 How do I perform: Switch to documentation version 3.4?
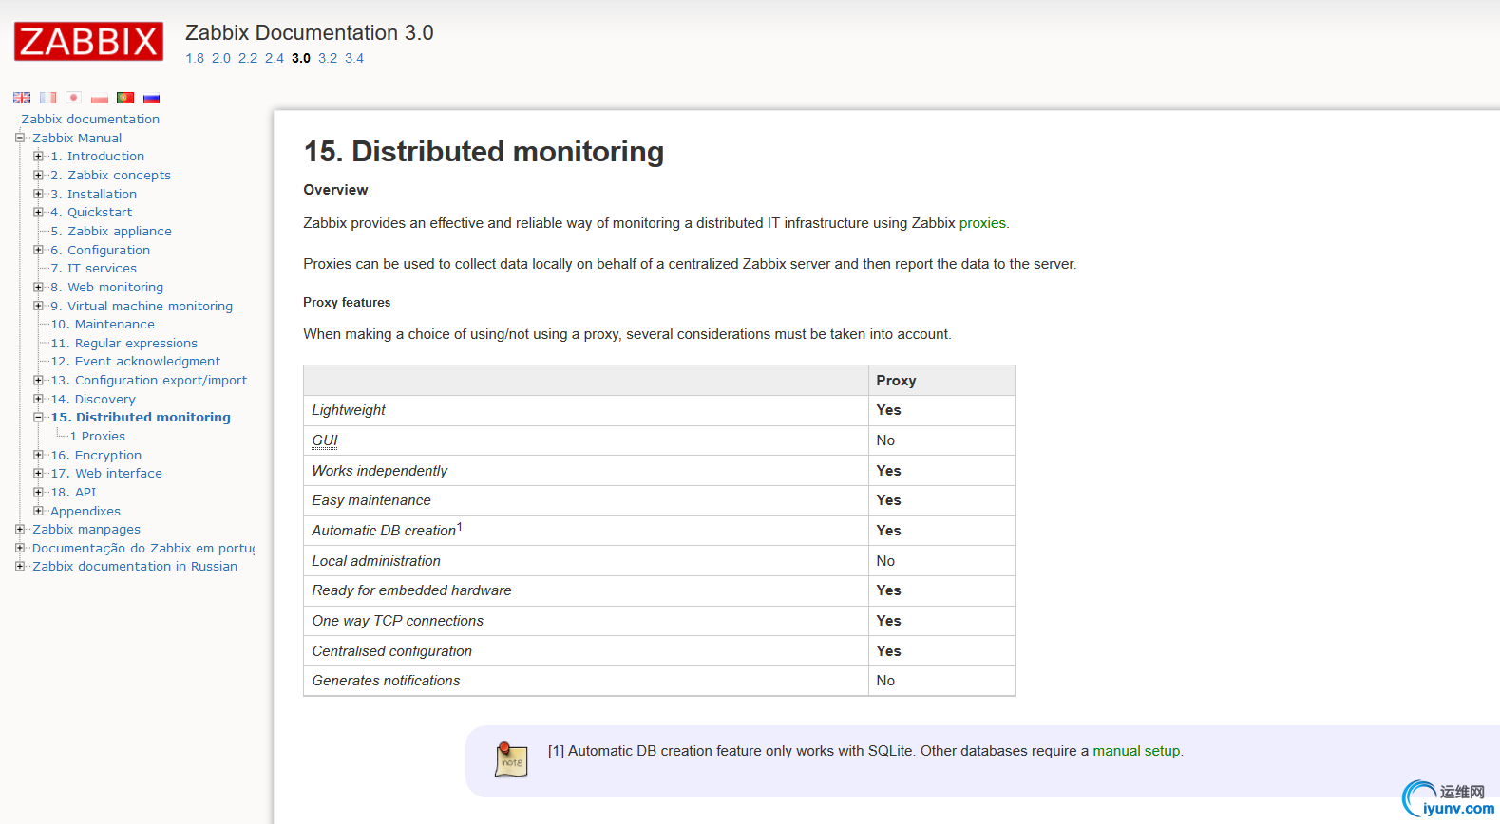(x=354, y=58)
